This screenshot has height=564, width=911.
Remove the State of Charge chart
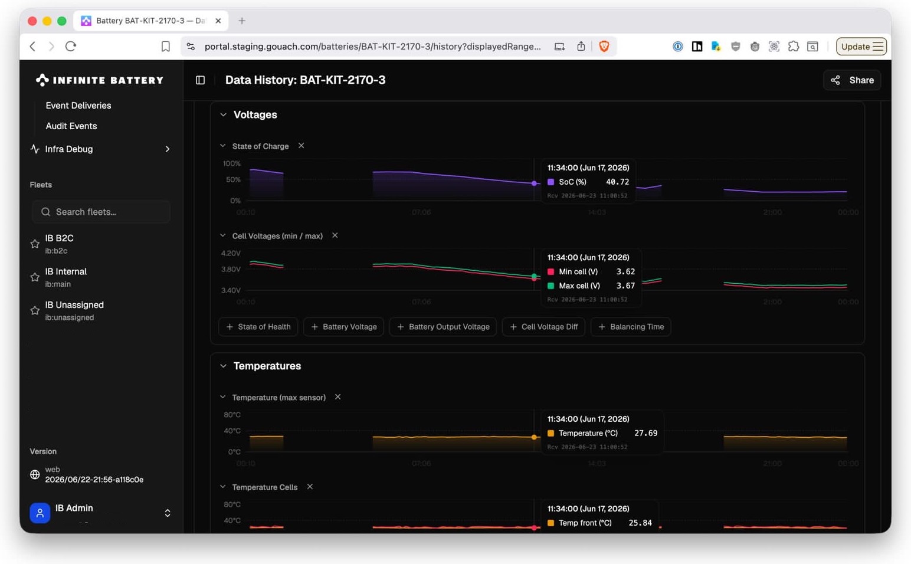[x=301, y=146]
